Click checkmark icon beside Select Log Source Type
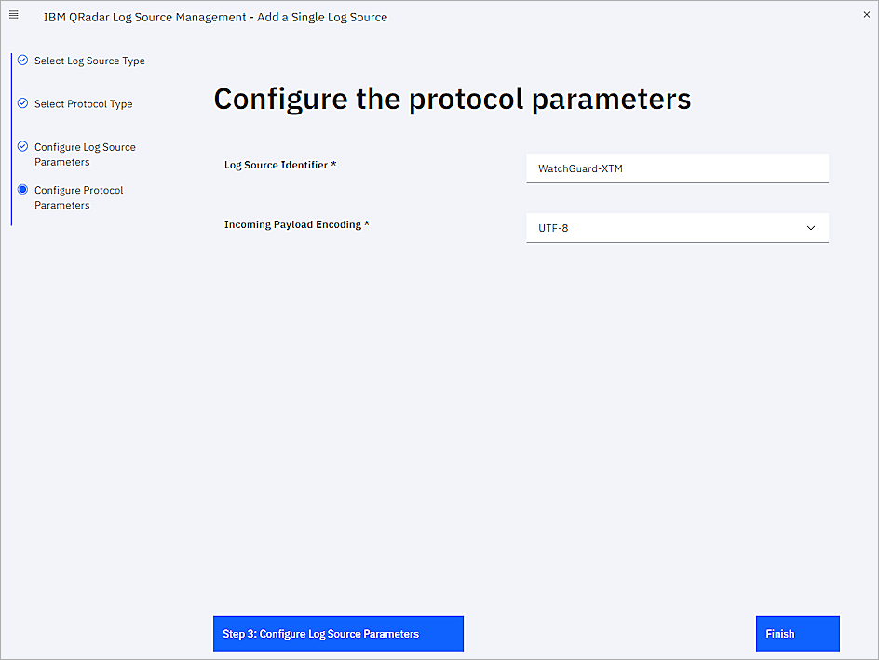 click(22, 61)
